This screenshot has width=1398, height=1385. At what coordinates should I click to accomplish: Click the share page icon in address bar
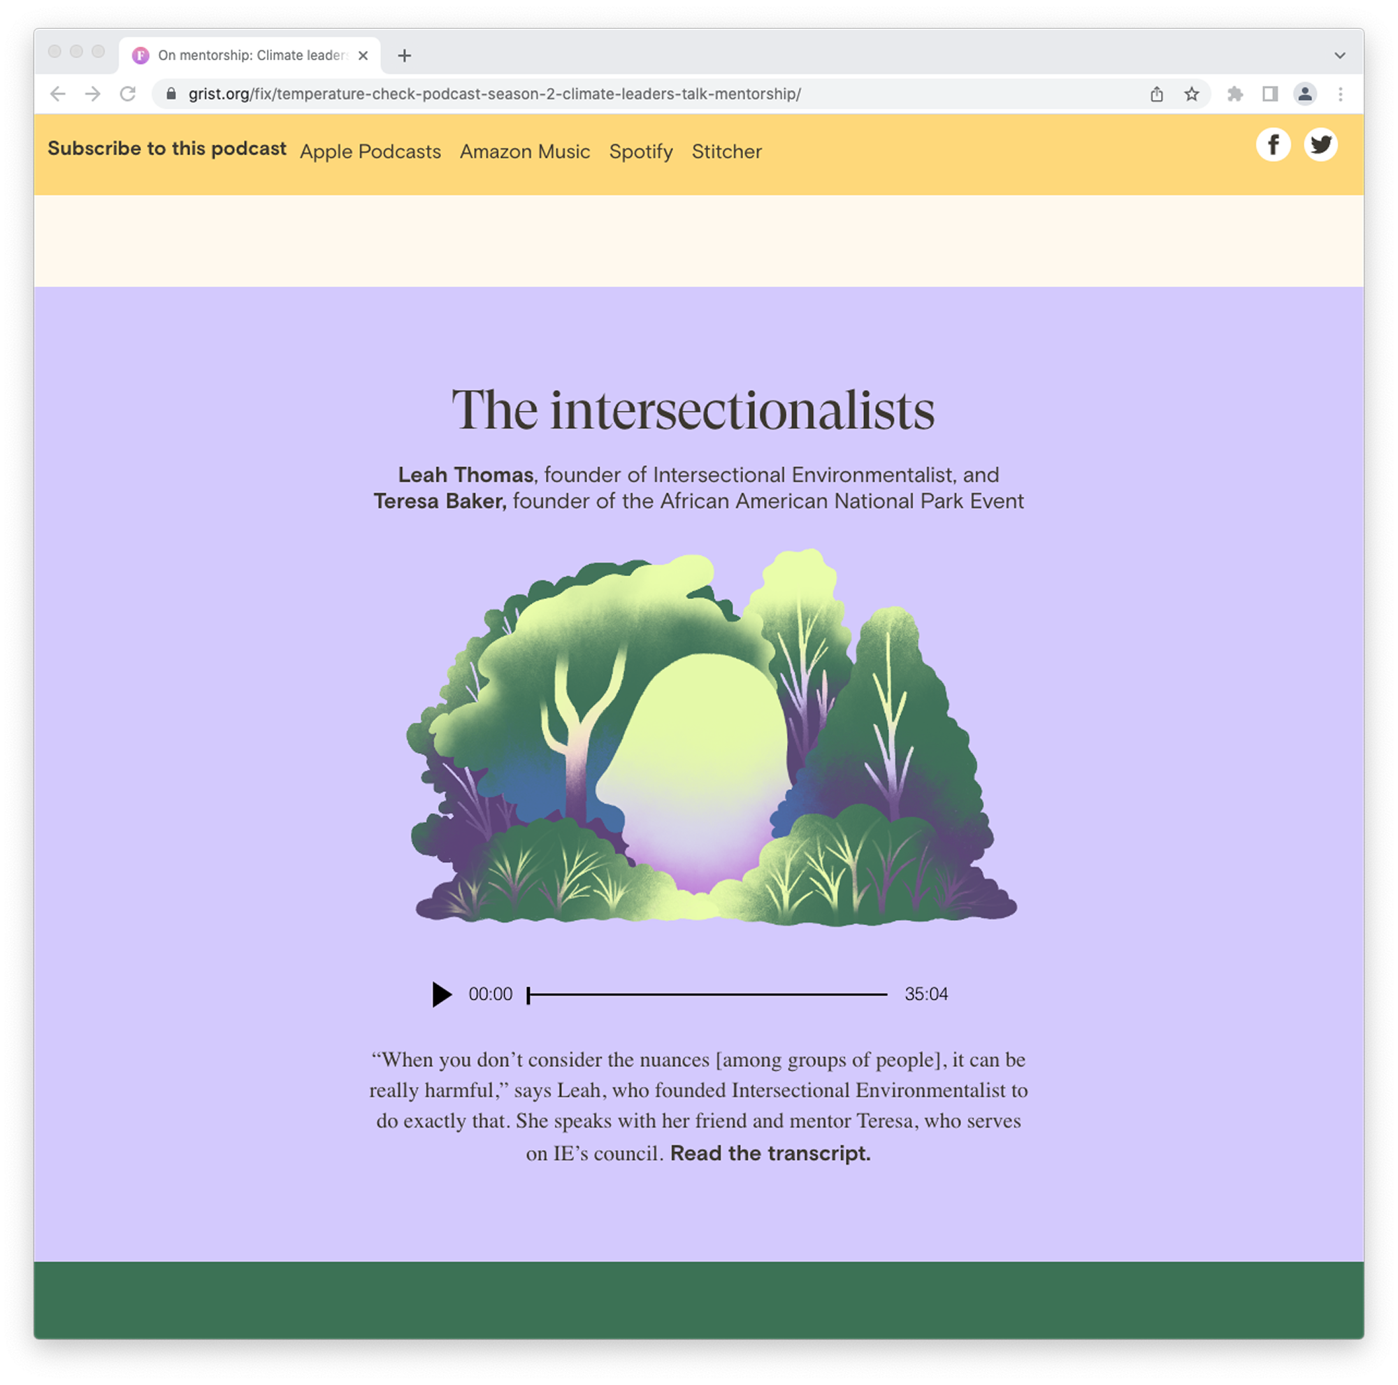click(1156, 94)
